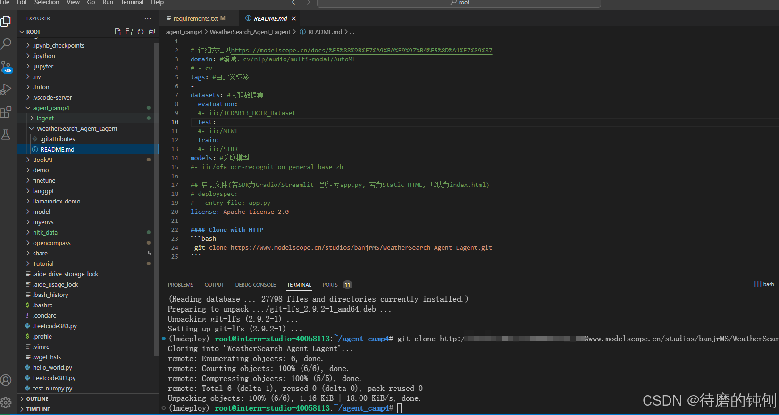Viewport: 779px width, 415px height.
Task: Select the TERMINAL panel tab
Action: (x=299, y=285)
